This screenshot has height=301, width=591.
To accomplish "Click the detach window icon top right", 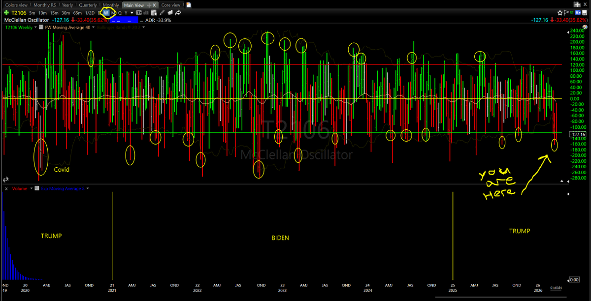I will click(577, 4).
